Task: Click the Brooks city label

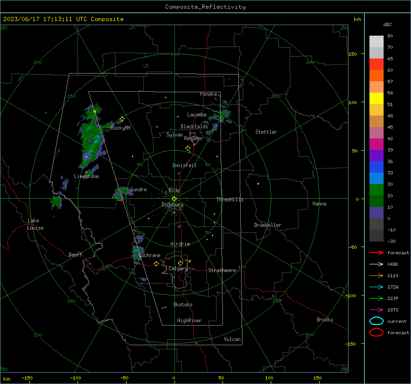Action: point(325,320)
